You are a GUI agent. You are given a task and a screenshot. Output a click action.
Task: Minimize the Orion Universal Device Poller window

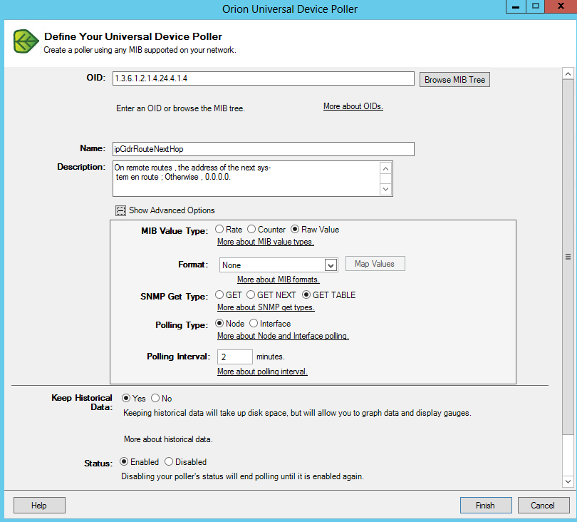point(516,6)
